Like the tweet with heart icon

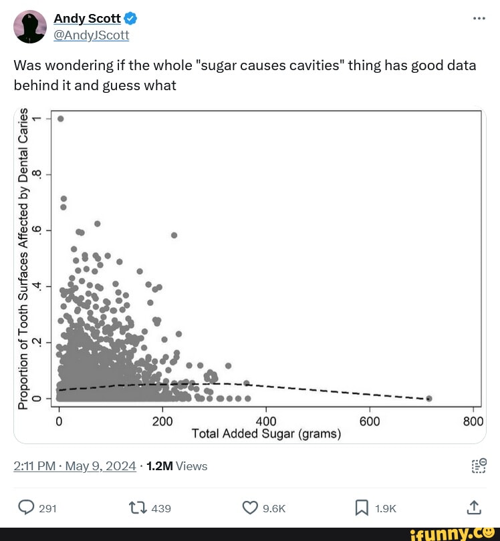(251, 508)
